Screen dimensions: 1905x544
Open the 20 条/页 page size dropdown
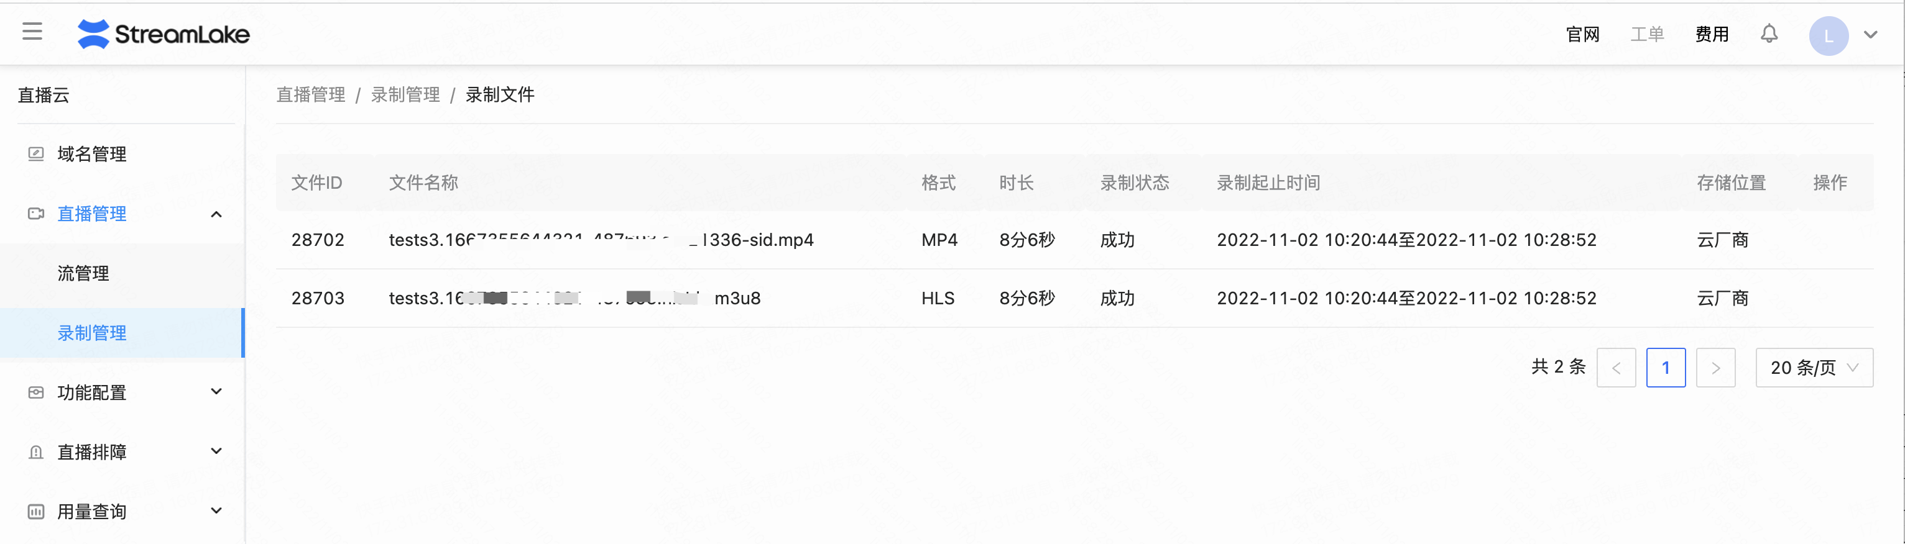pyautogui.click(x=1814, y=368)
